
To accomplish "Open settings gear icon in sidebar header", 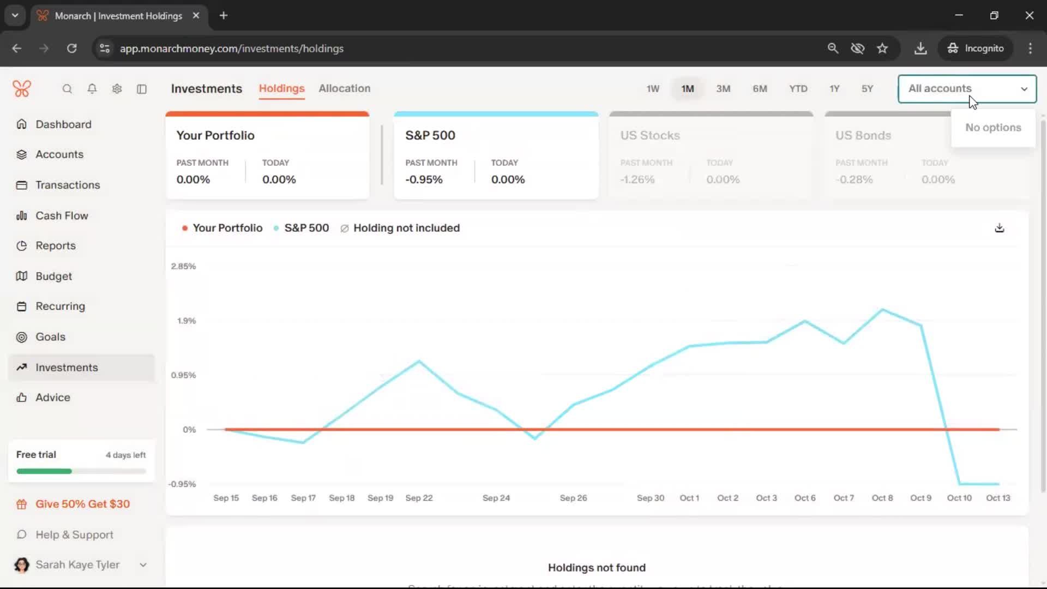I will click(x=117, y=89).
